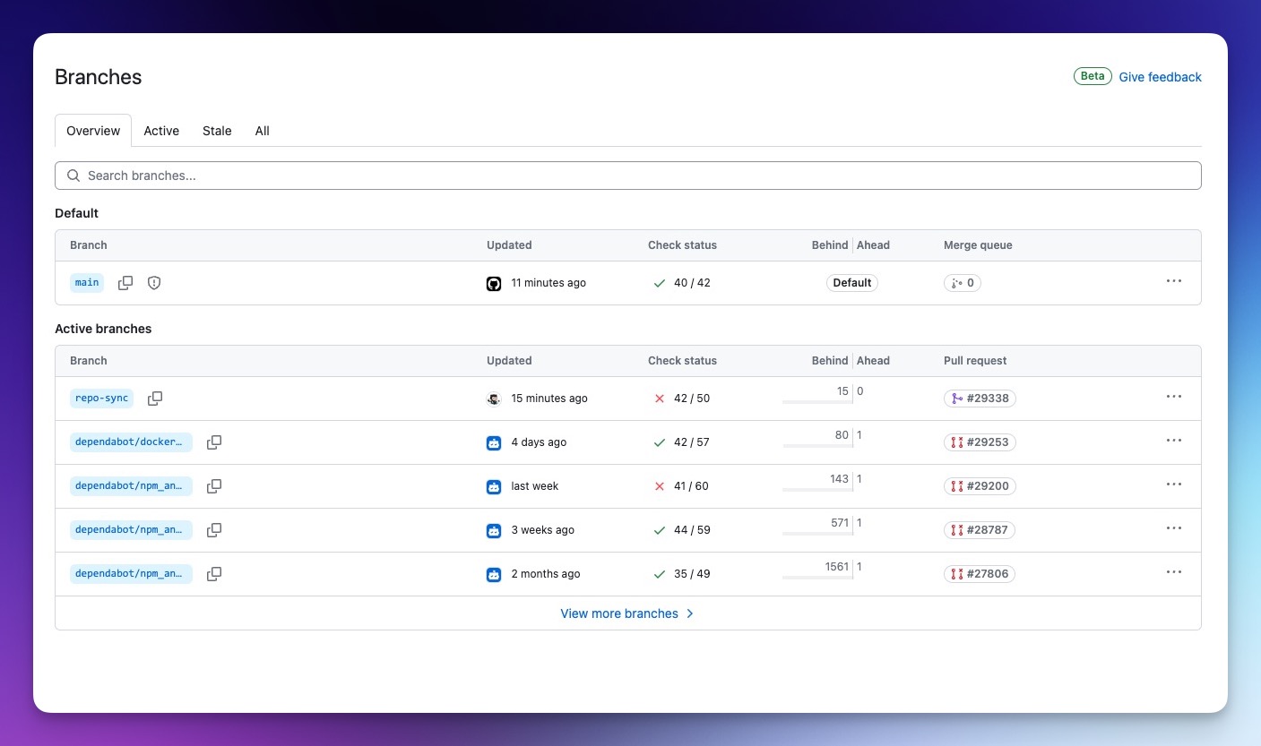Click the dependabot avatar updated 4 days ago
Viewport: 1261px width, 746px height.
coord(494,442)
